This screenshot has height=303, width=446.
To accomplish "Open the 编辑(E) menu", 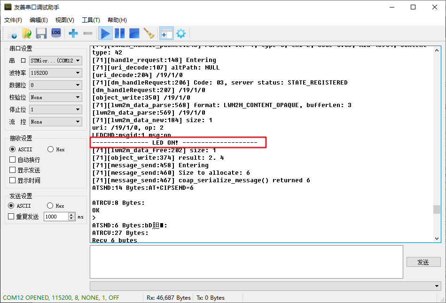I will tap(39, 20).
